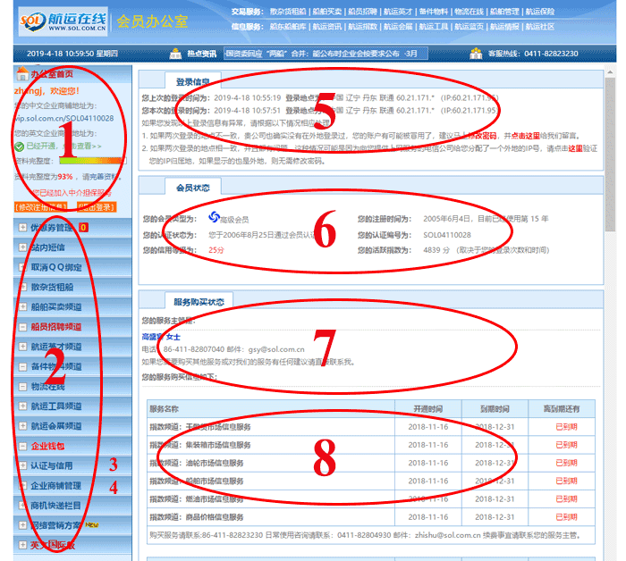Click the 已到期 status in 商品价格信息服务 row
The height and width of the screenshot is (561, 626).
566,517
